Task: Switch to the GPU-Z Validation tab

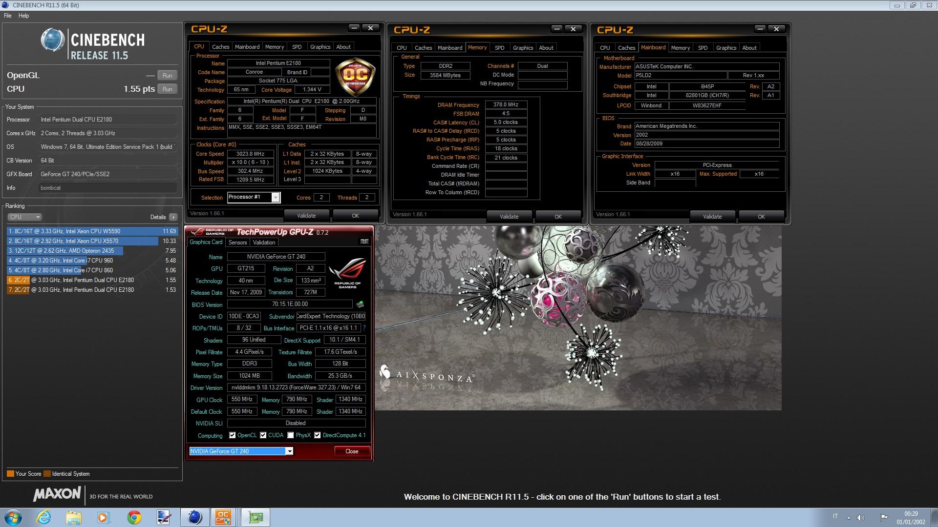Action: tap(264, 243)
